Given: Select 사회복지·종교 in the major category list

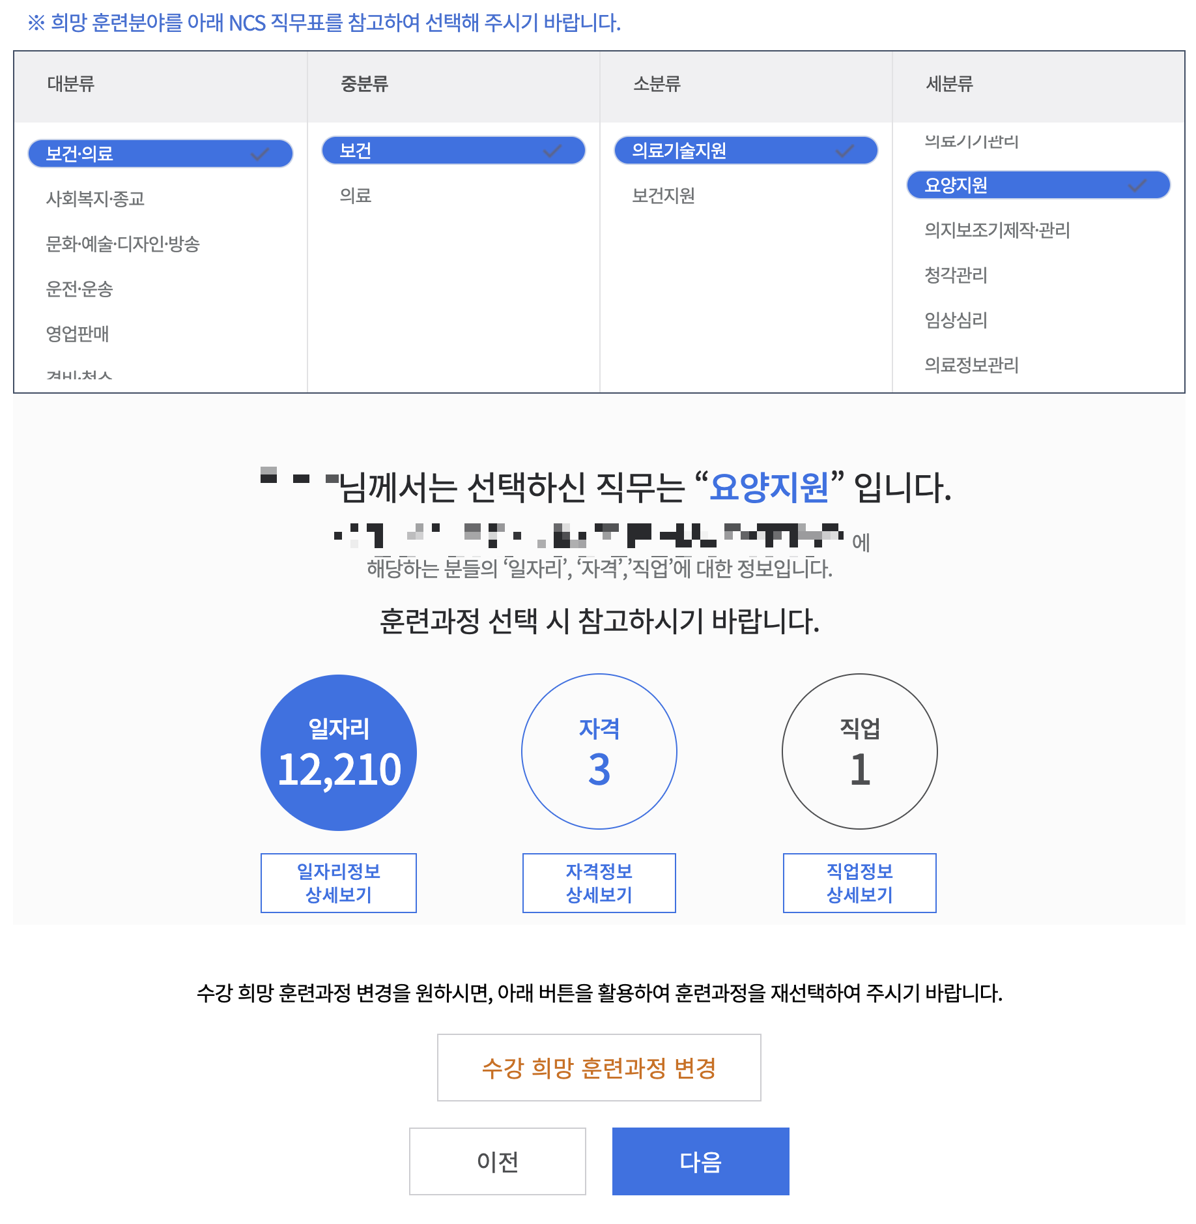Looking at the screenshot, I should tap(98, 199).
